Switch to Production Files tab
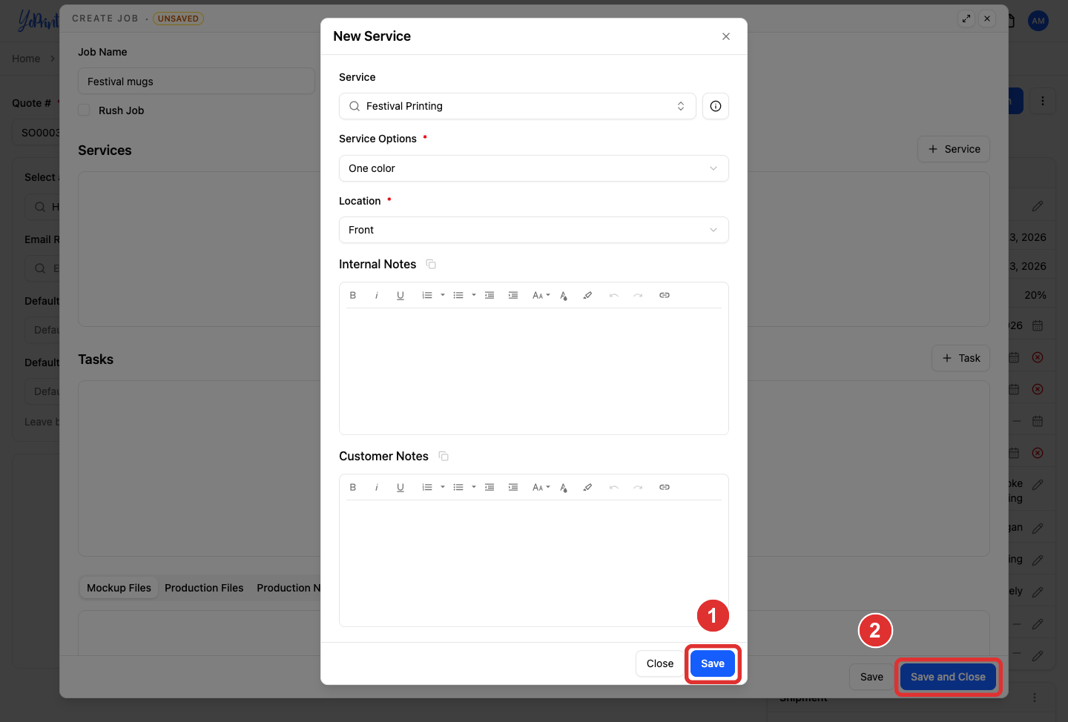The width and height of the screenshot is (1068, 722). coord(204,588)
